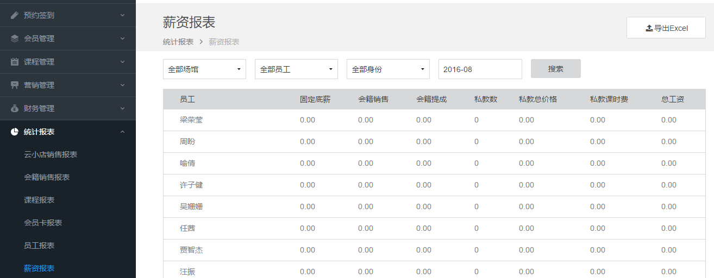Expand the 财务管理 menu chevron
The image size is (714, 278).
tap(123, 108)
